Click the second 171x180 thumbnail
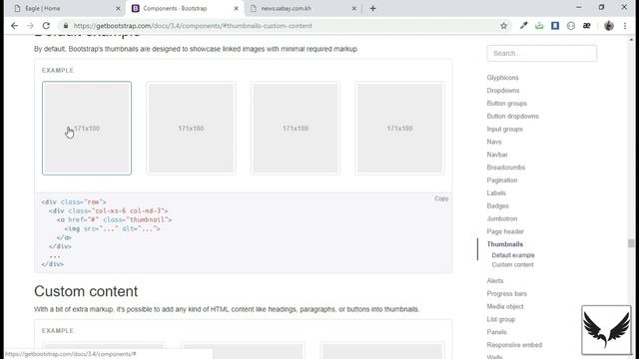 coord(191,129)
